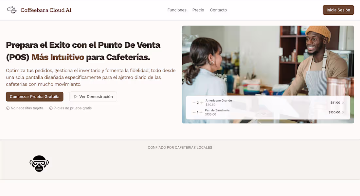Click the checkmark beside 'No necesitas tarjeta'
This screenshot has width=360, height=196.
click(8, 108)
